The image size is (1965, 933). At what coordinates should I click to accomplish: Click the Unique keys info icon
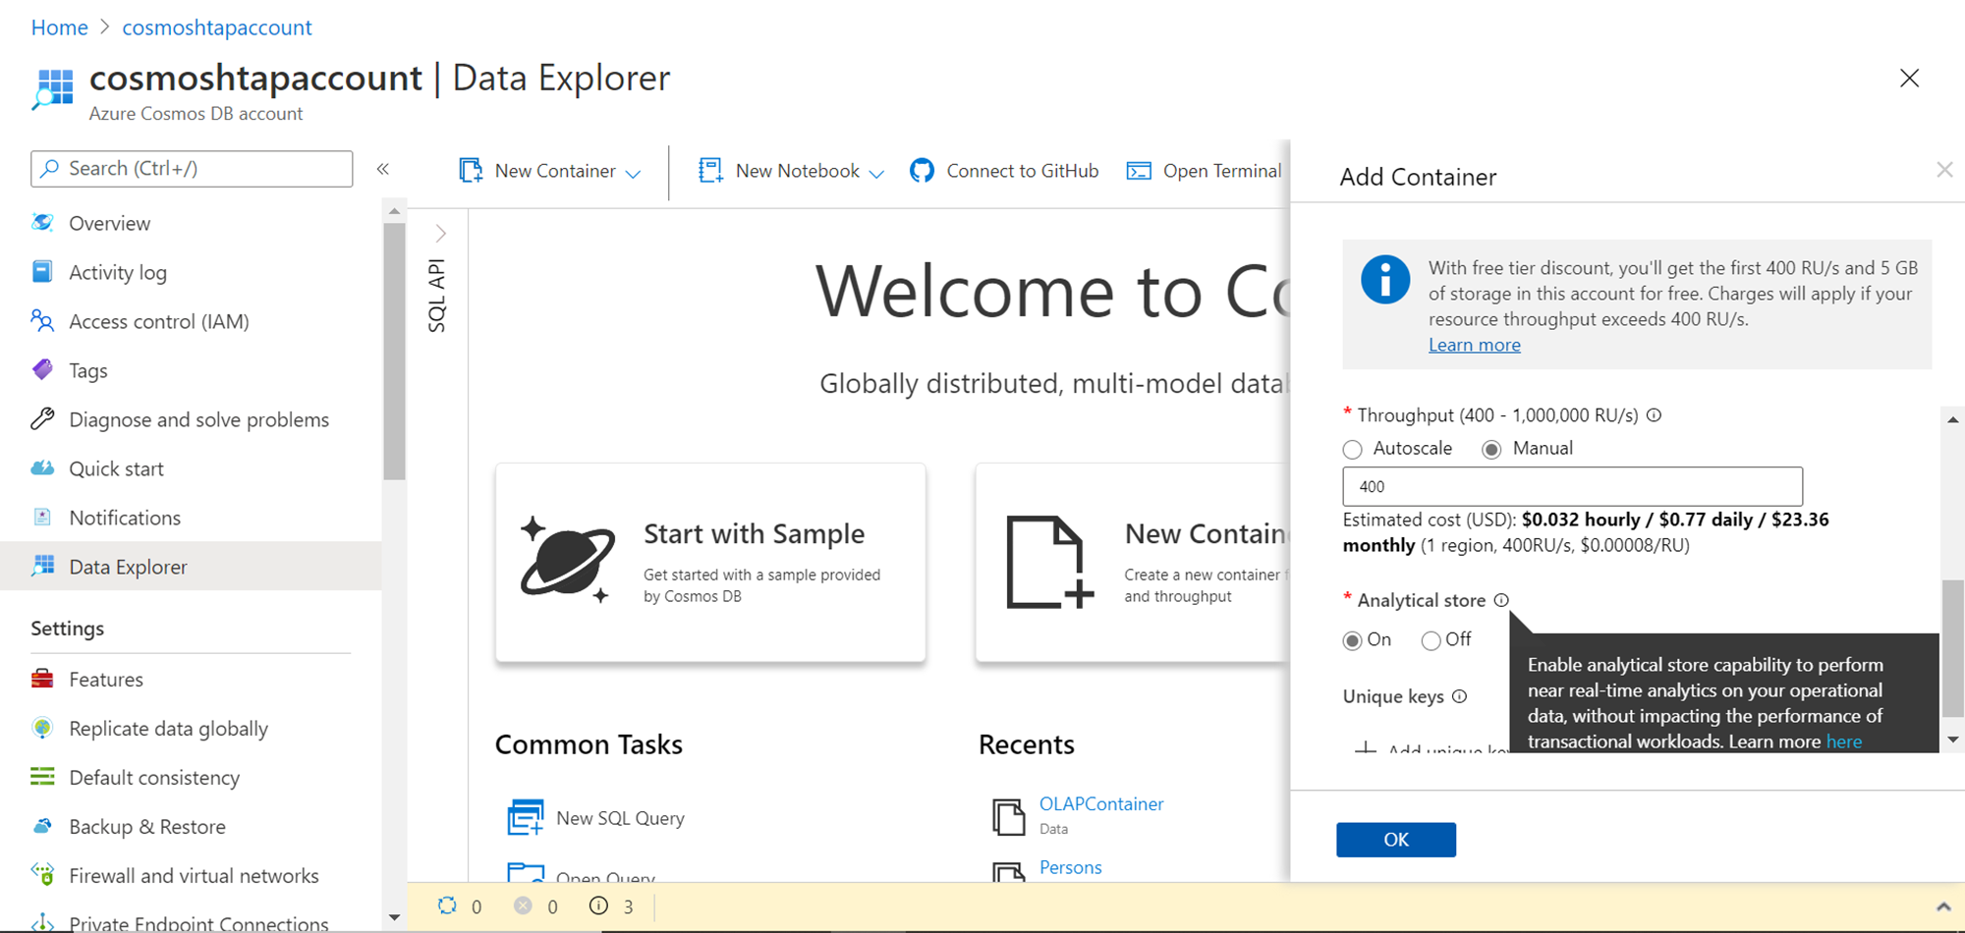(x=1460, y=696)
